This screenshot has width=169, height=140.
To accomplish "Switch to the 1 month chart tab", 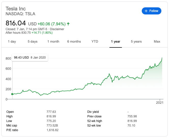I will 53,42.
